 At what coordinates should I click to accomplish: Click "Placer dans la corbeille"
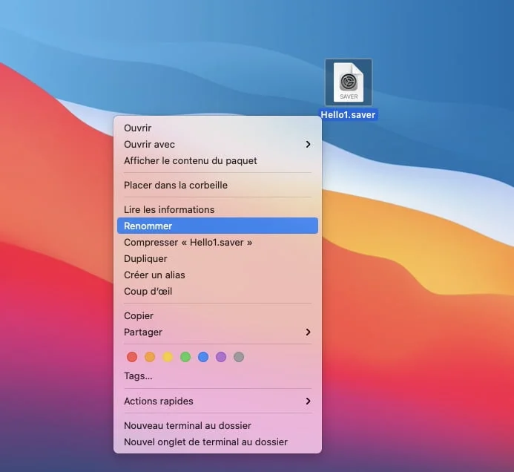pyautogui.click(x=176, y=186)
